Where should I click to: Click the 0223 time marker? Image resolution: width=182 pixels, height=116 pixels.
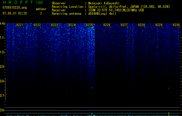pyautogui.click(x=55, y=25)
